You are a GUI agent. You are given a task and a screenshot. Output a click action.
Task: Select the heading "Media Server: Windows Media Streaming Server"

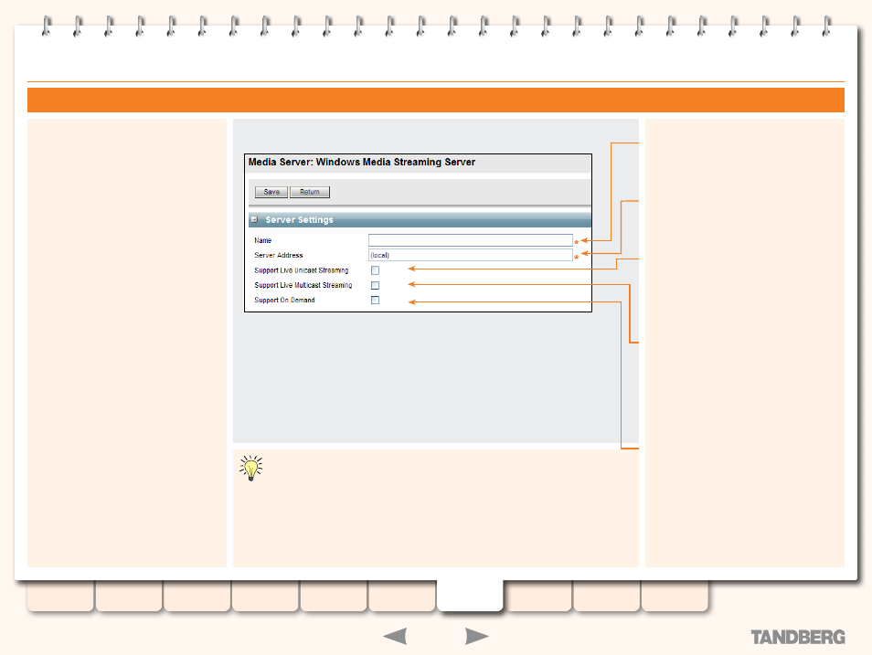tap(361, 163)
